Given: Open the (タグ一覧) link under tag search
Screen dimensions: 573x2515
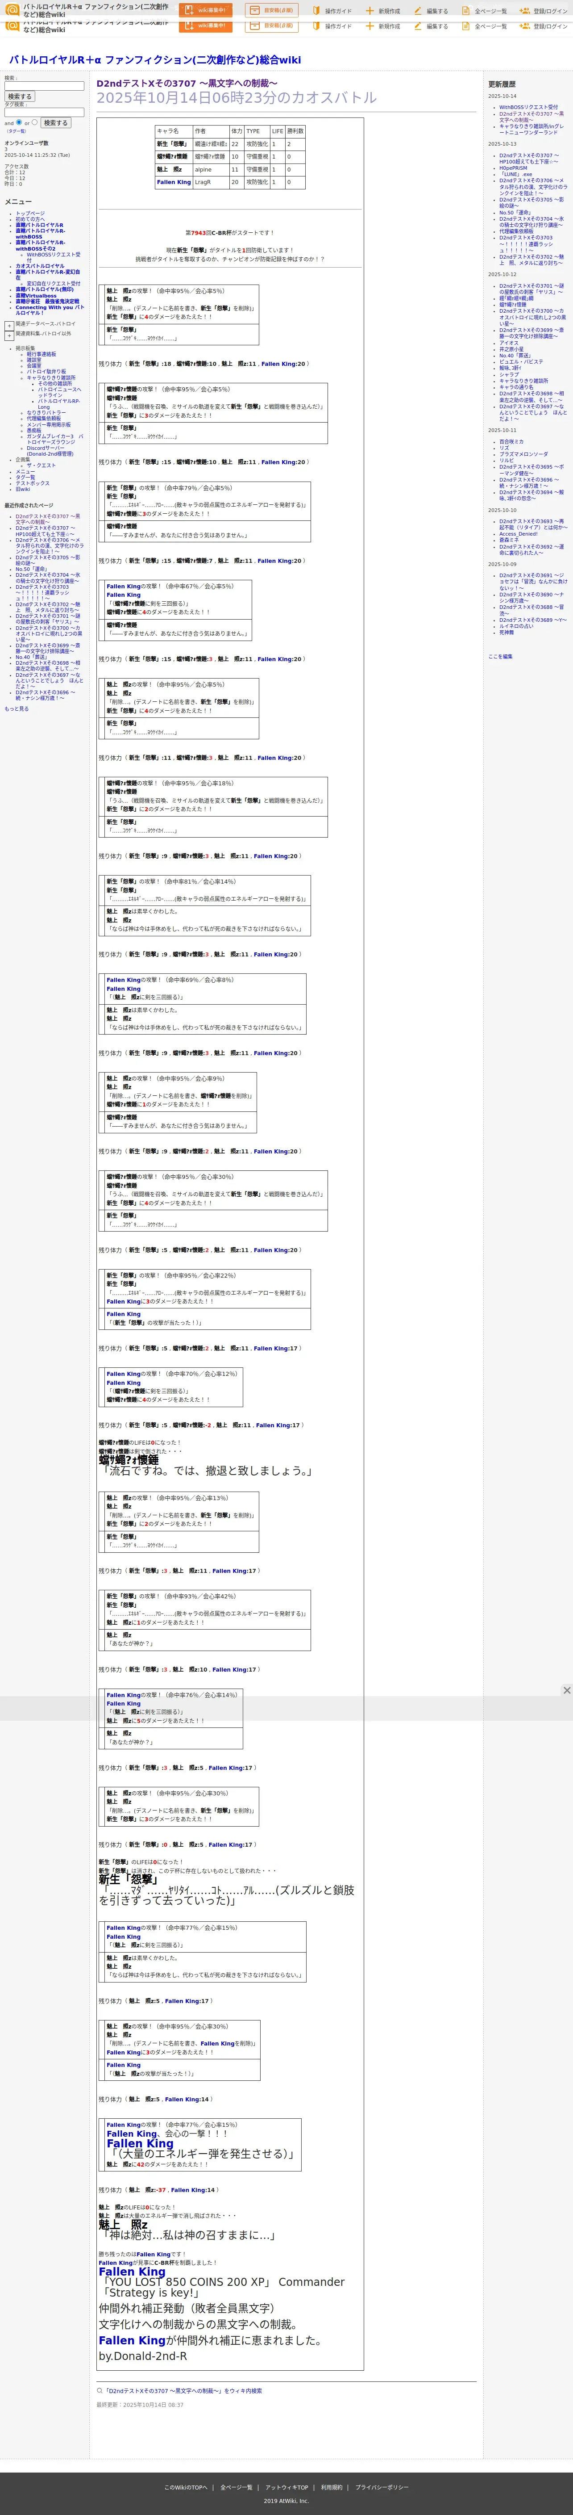Looking at the screenshot, I should [x=17, y=131].
